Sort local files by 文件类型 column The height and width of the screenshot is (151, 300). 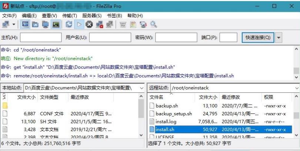point(53,97)
